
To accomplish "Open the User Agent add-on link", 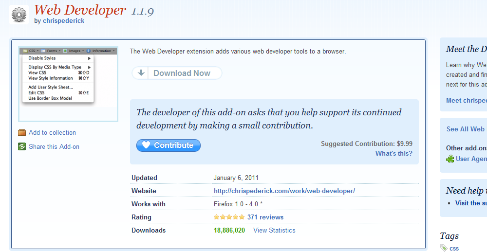I will coord(471,159).
